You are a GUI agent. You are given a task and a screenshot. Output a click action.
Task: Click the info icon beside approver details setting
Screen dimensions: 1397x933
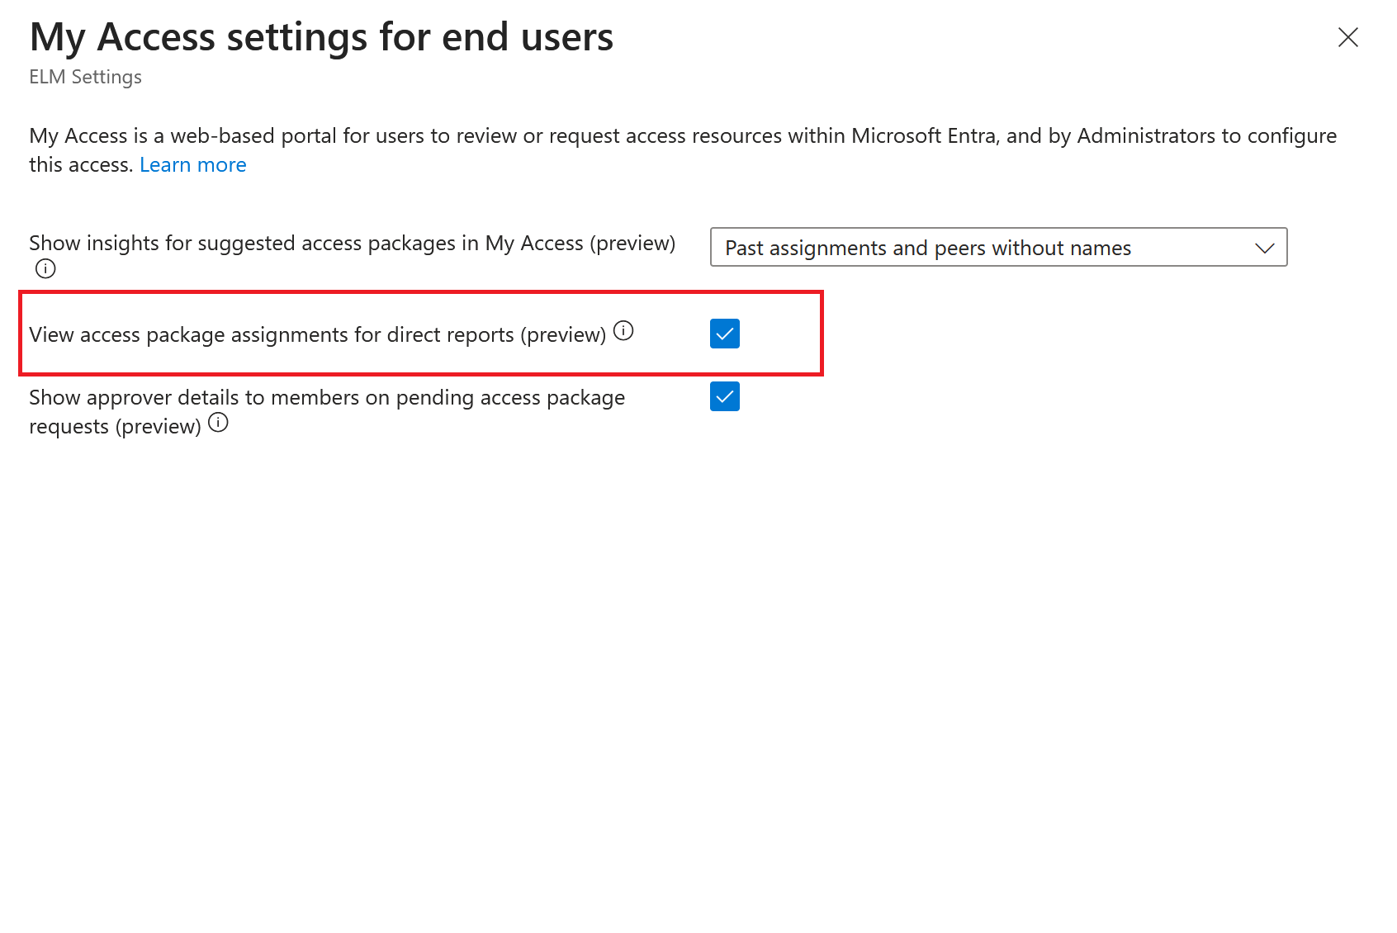tap(219, 423)
